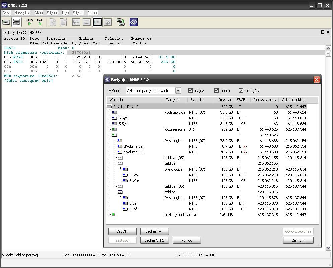Click the Otwórz wolumin button
This screenshot has width=333, height=268.
[x=298, y=231]
